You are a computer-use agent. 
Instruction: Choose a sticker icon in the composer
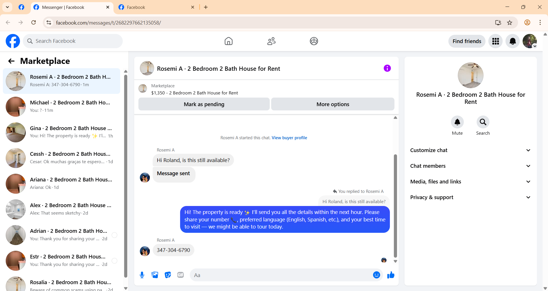pyautogui.click(x=168, y=275)
